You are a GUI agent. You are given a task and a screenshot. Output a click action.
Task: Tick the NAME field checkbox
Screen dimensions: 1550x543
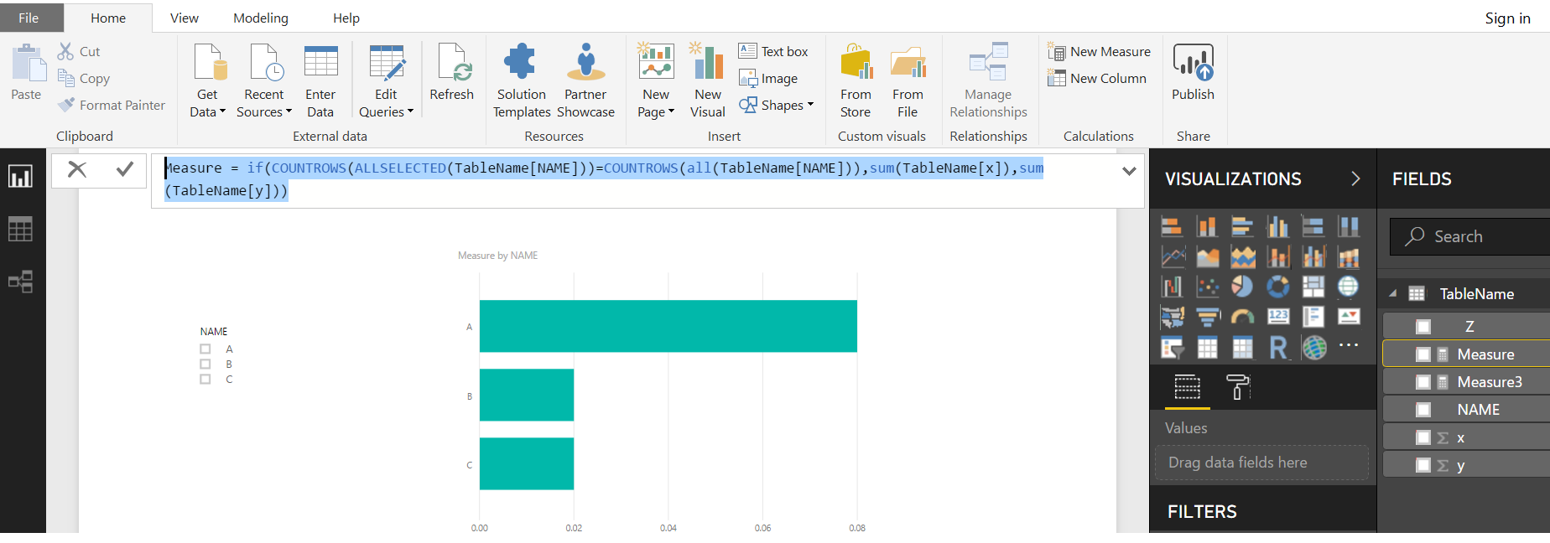[1423, 410]
